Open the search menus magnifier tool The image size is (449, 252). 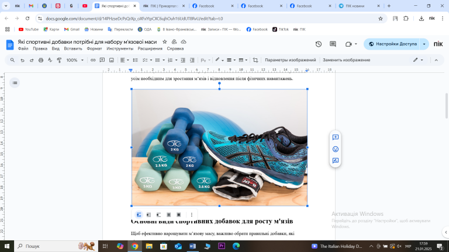coord(12,60)
